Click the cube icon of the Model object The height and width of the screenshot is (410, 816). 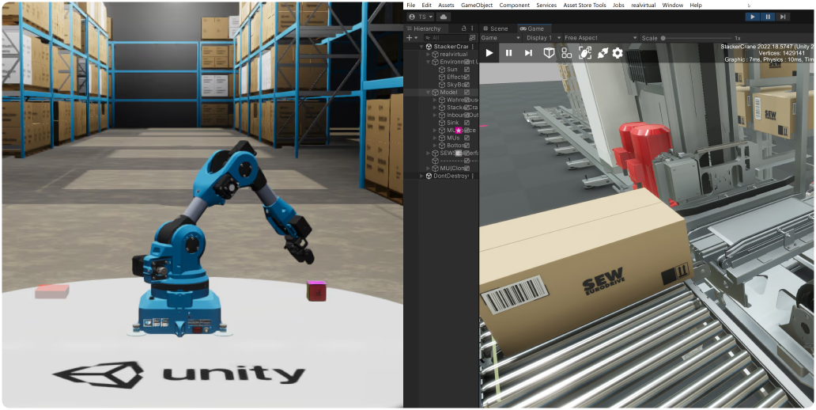pos(436,93)
